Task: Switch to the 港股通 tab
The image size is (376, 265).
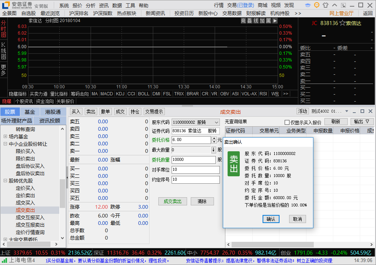Action: pyautogui.click(x=53, y=112)
